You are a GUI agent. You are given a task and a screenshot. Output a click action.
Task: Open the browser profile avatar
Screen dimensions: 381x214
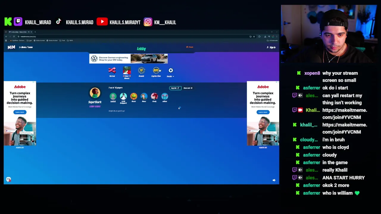[273, 37]
